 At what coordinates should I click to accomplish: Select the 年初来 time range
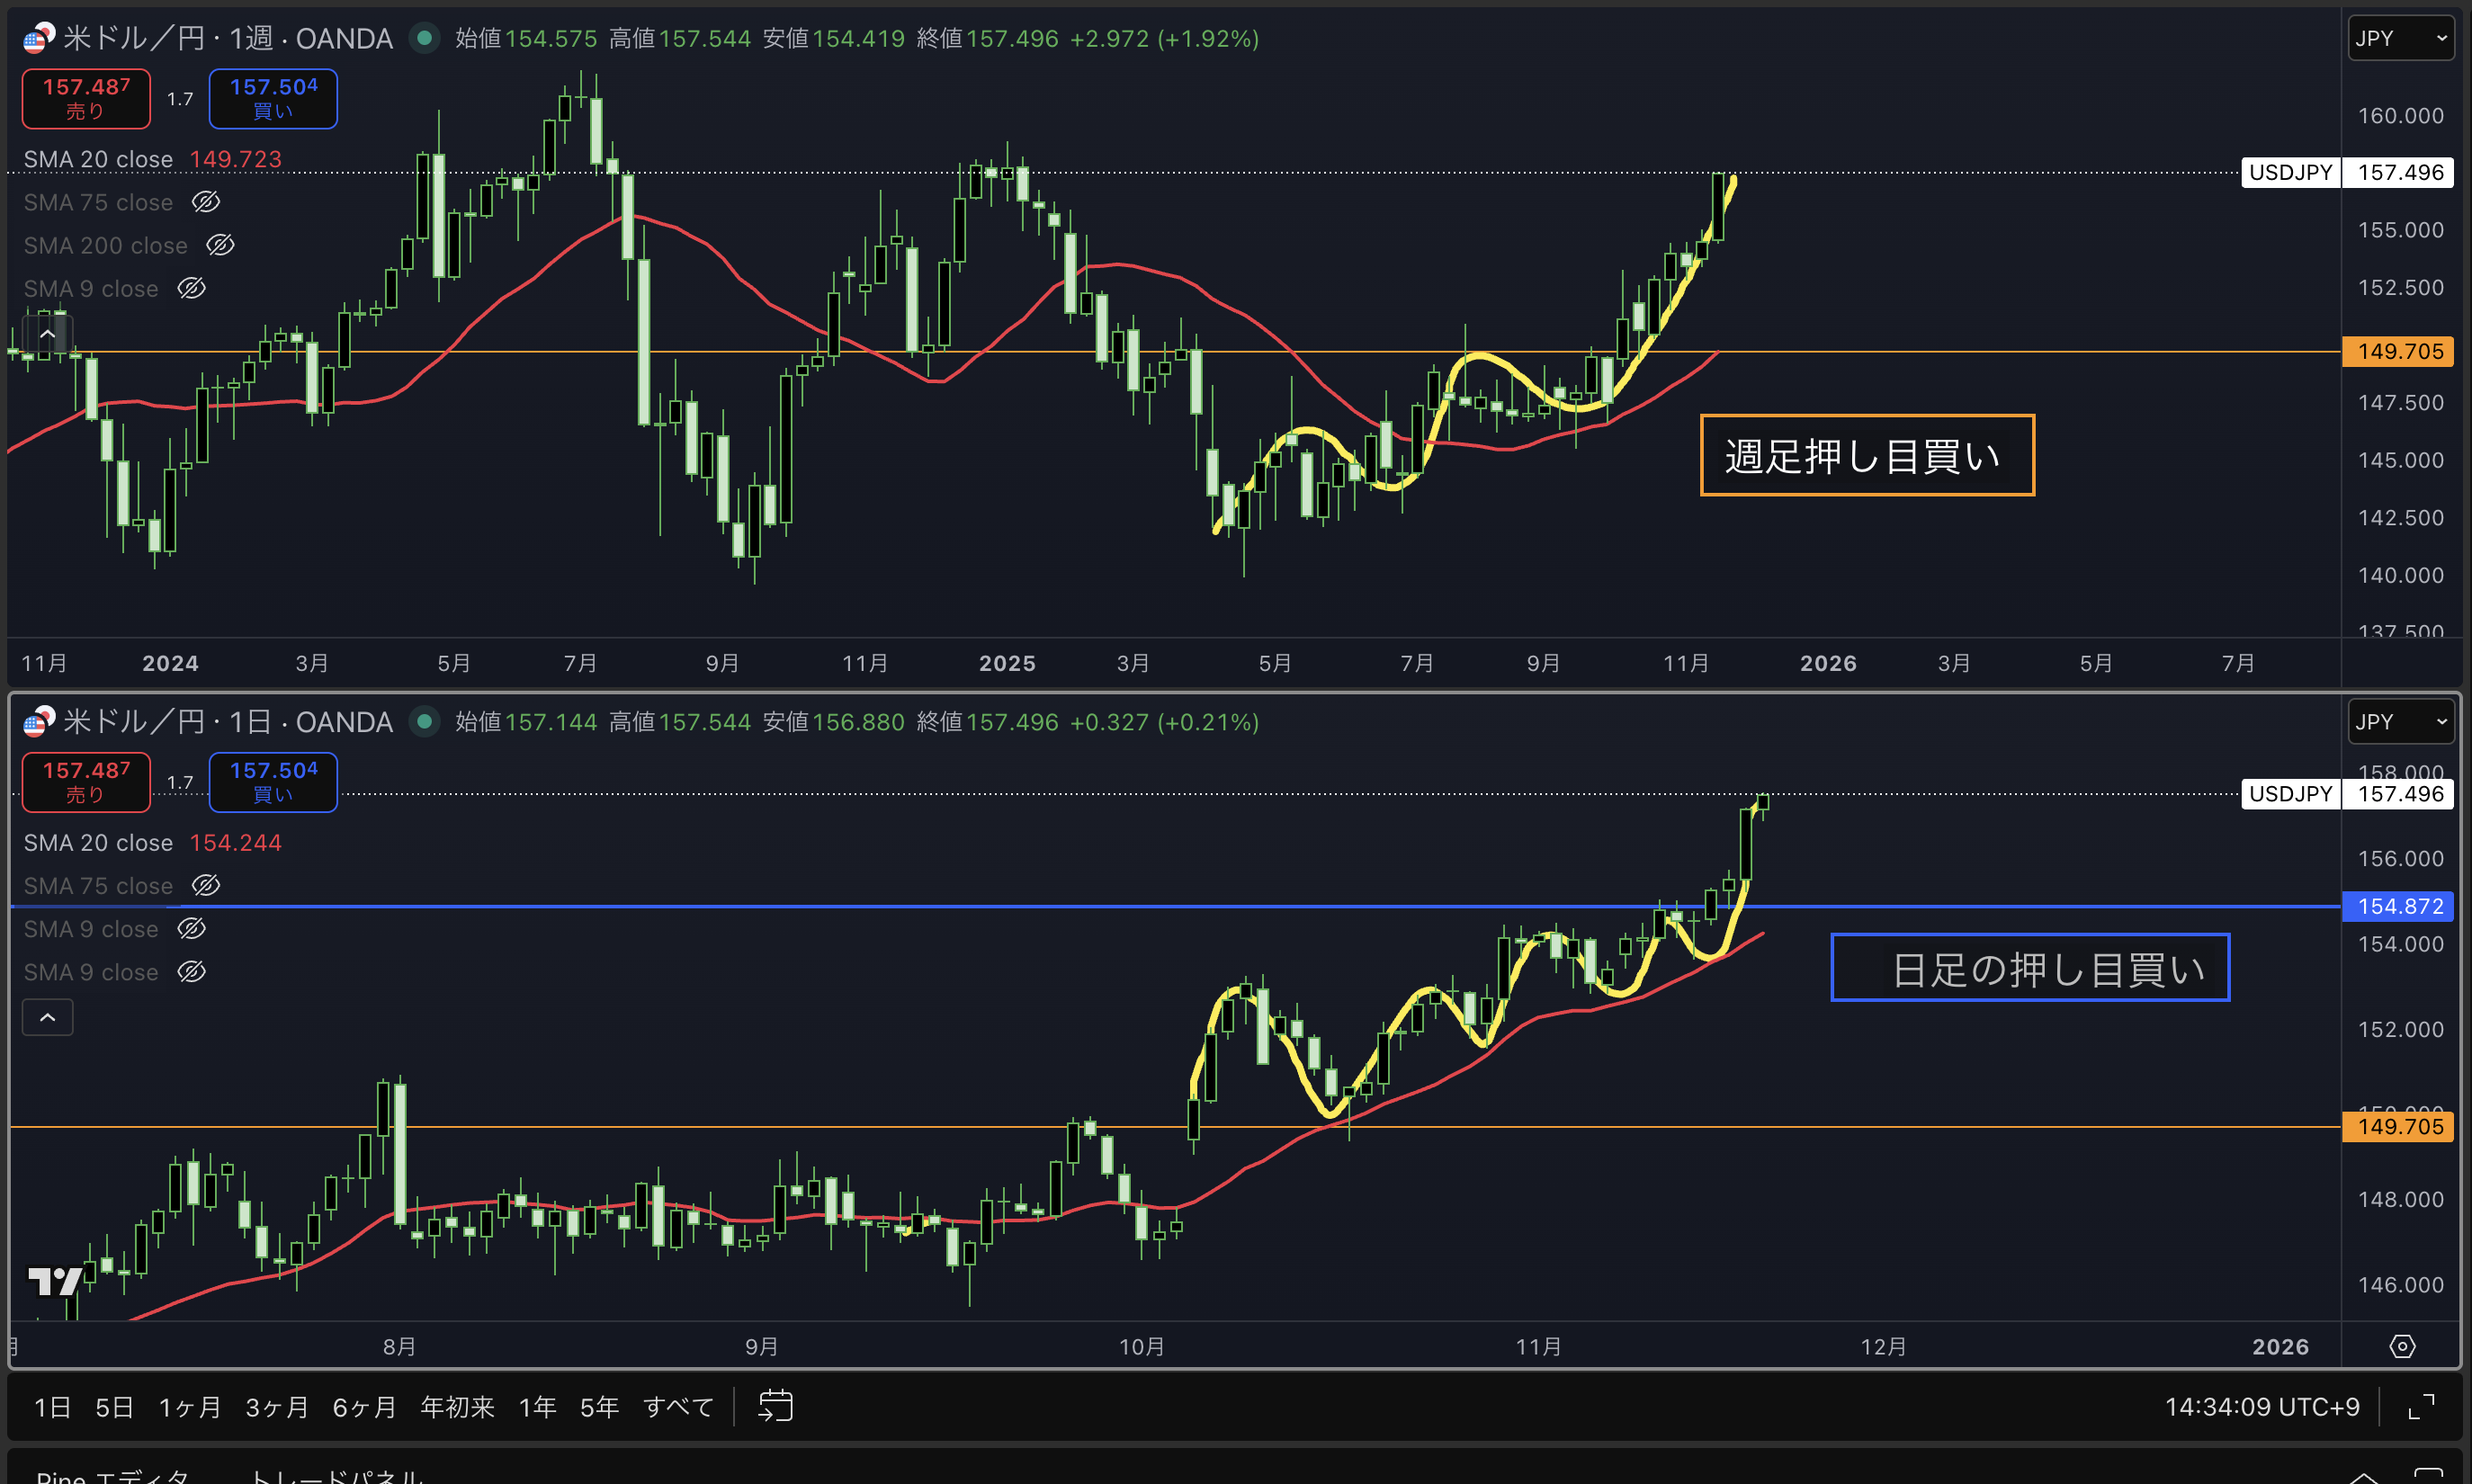click(x=457, y=1406)
